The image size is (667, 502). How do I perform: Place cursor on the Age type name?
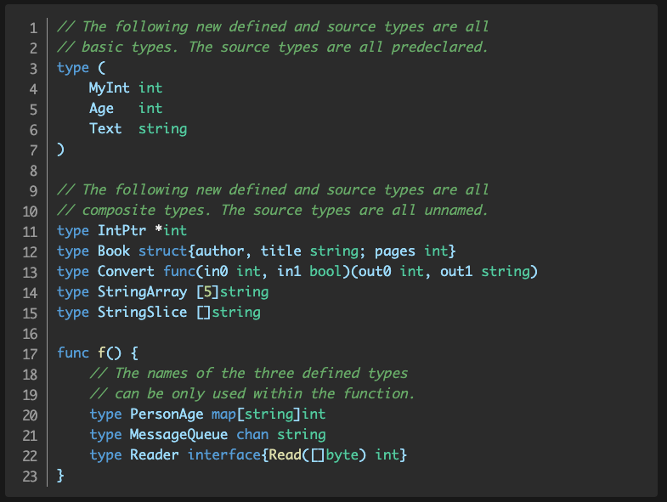click(x=101, y=109)
